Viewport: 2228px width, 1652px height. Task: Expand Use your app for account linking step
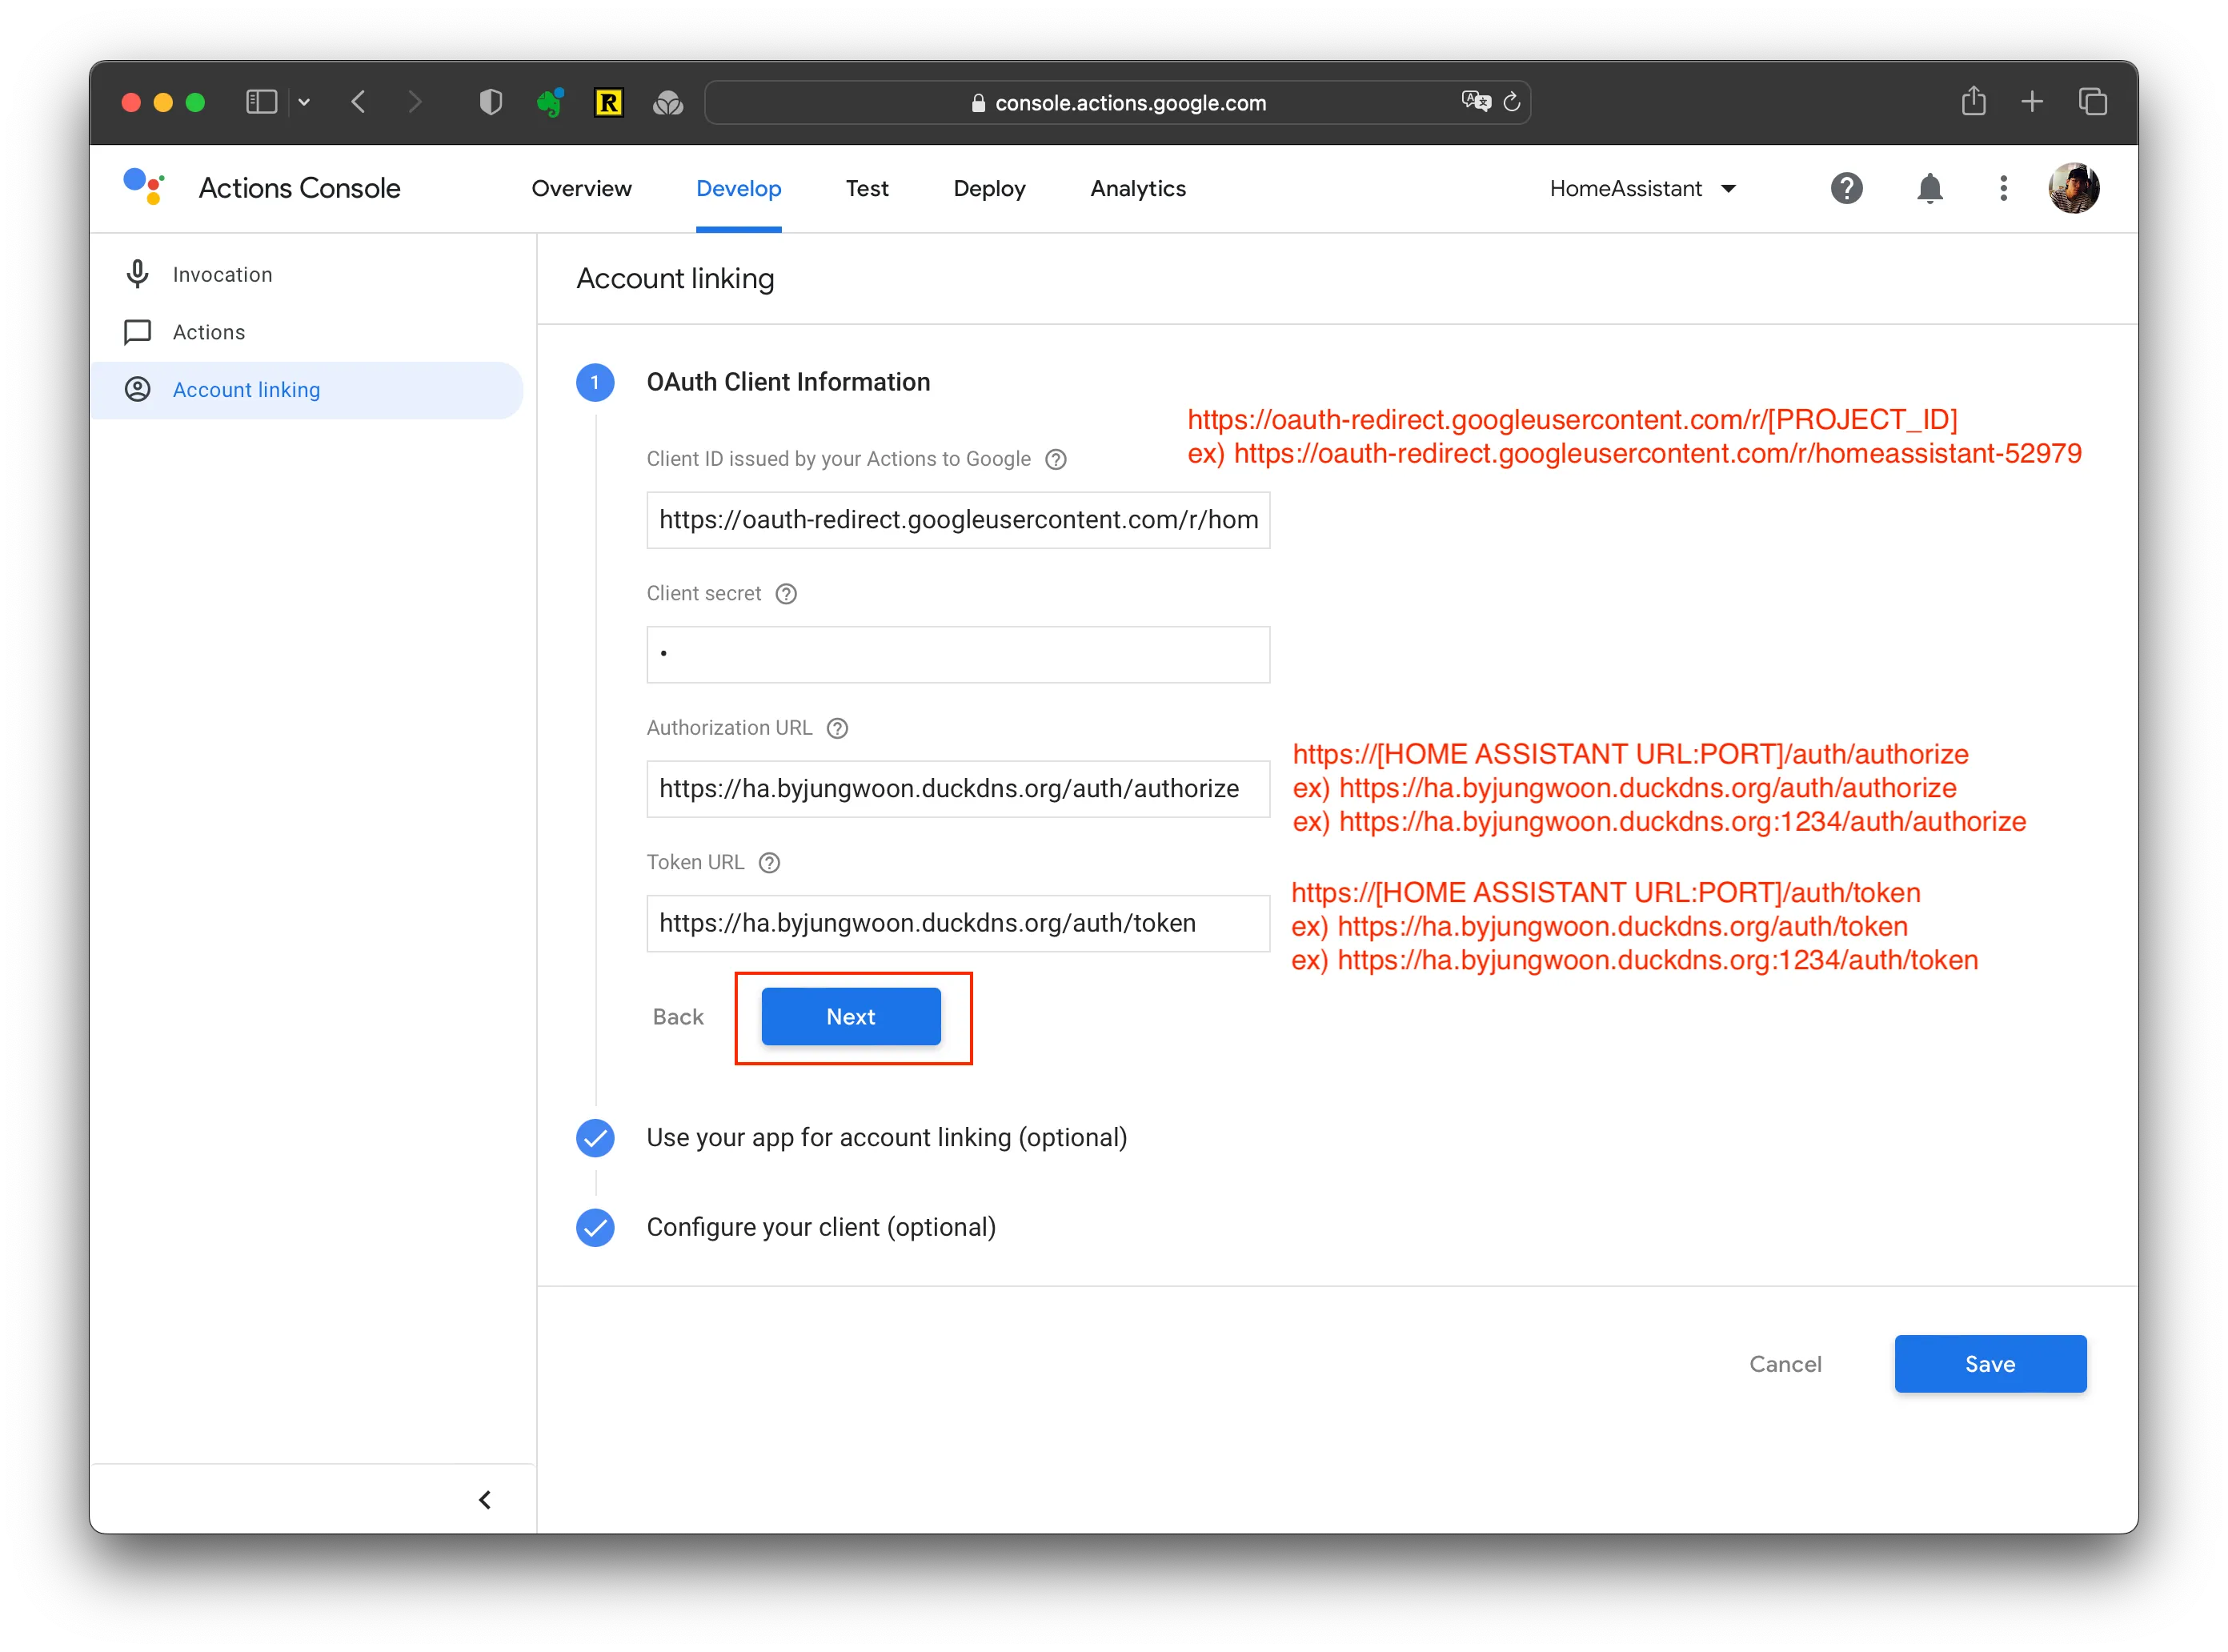(886, 1137)
